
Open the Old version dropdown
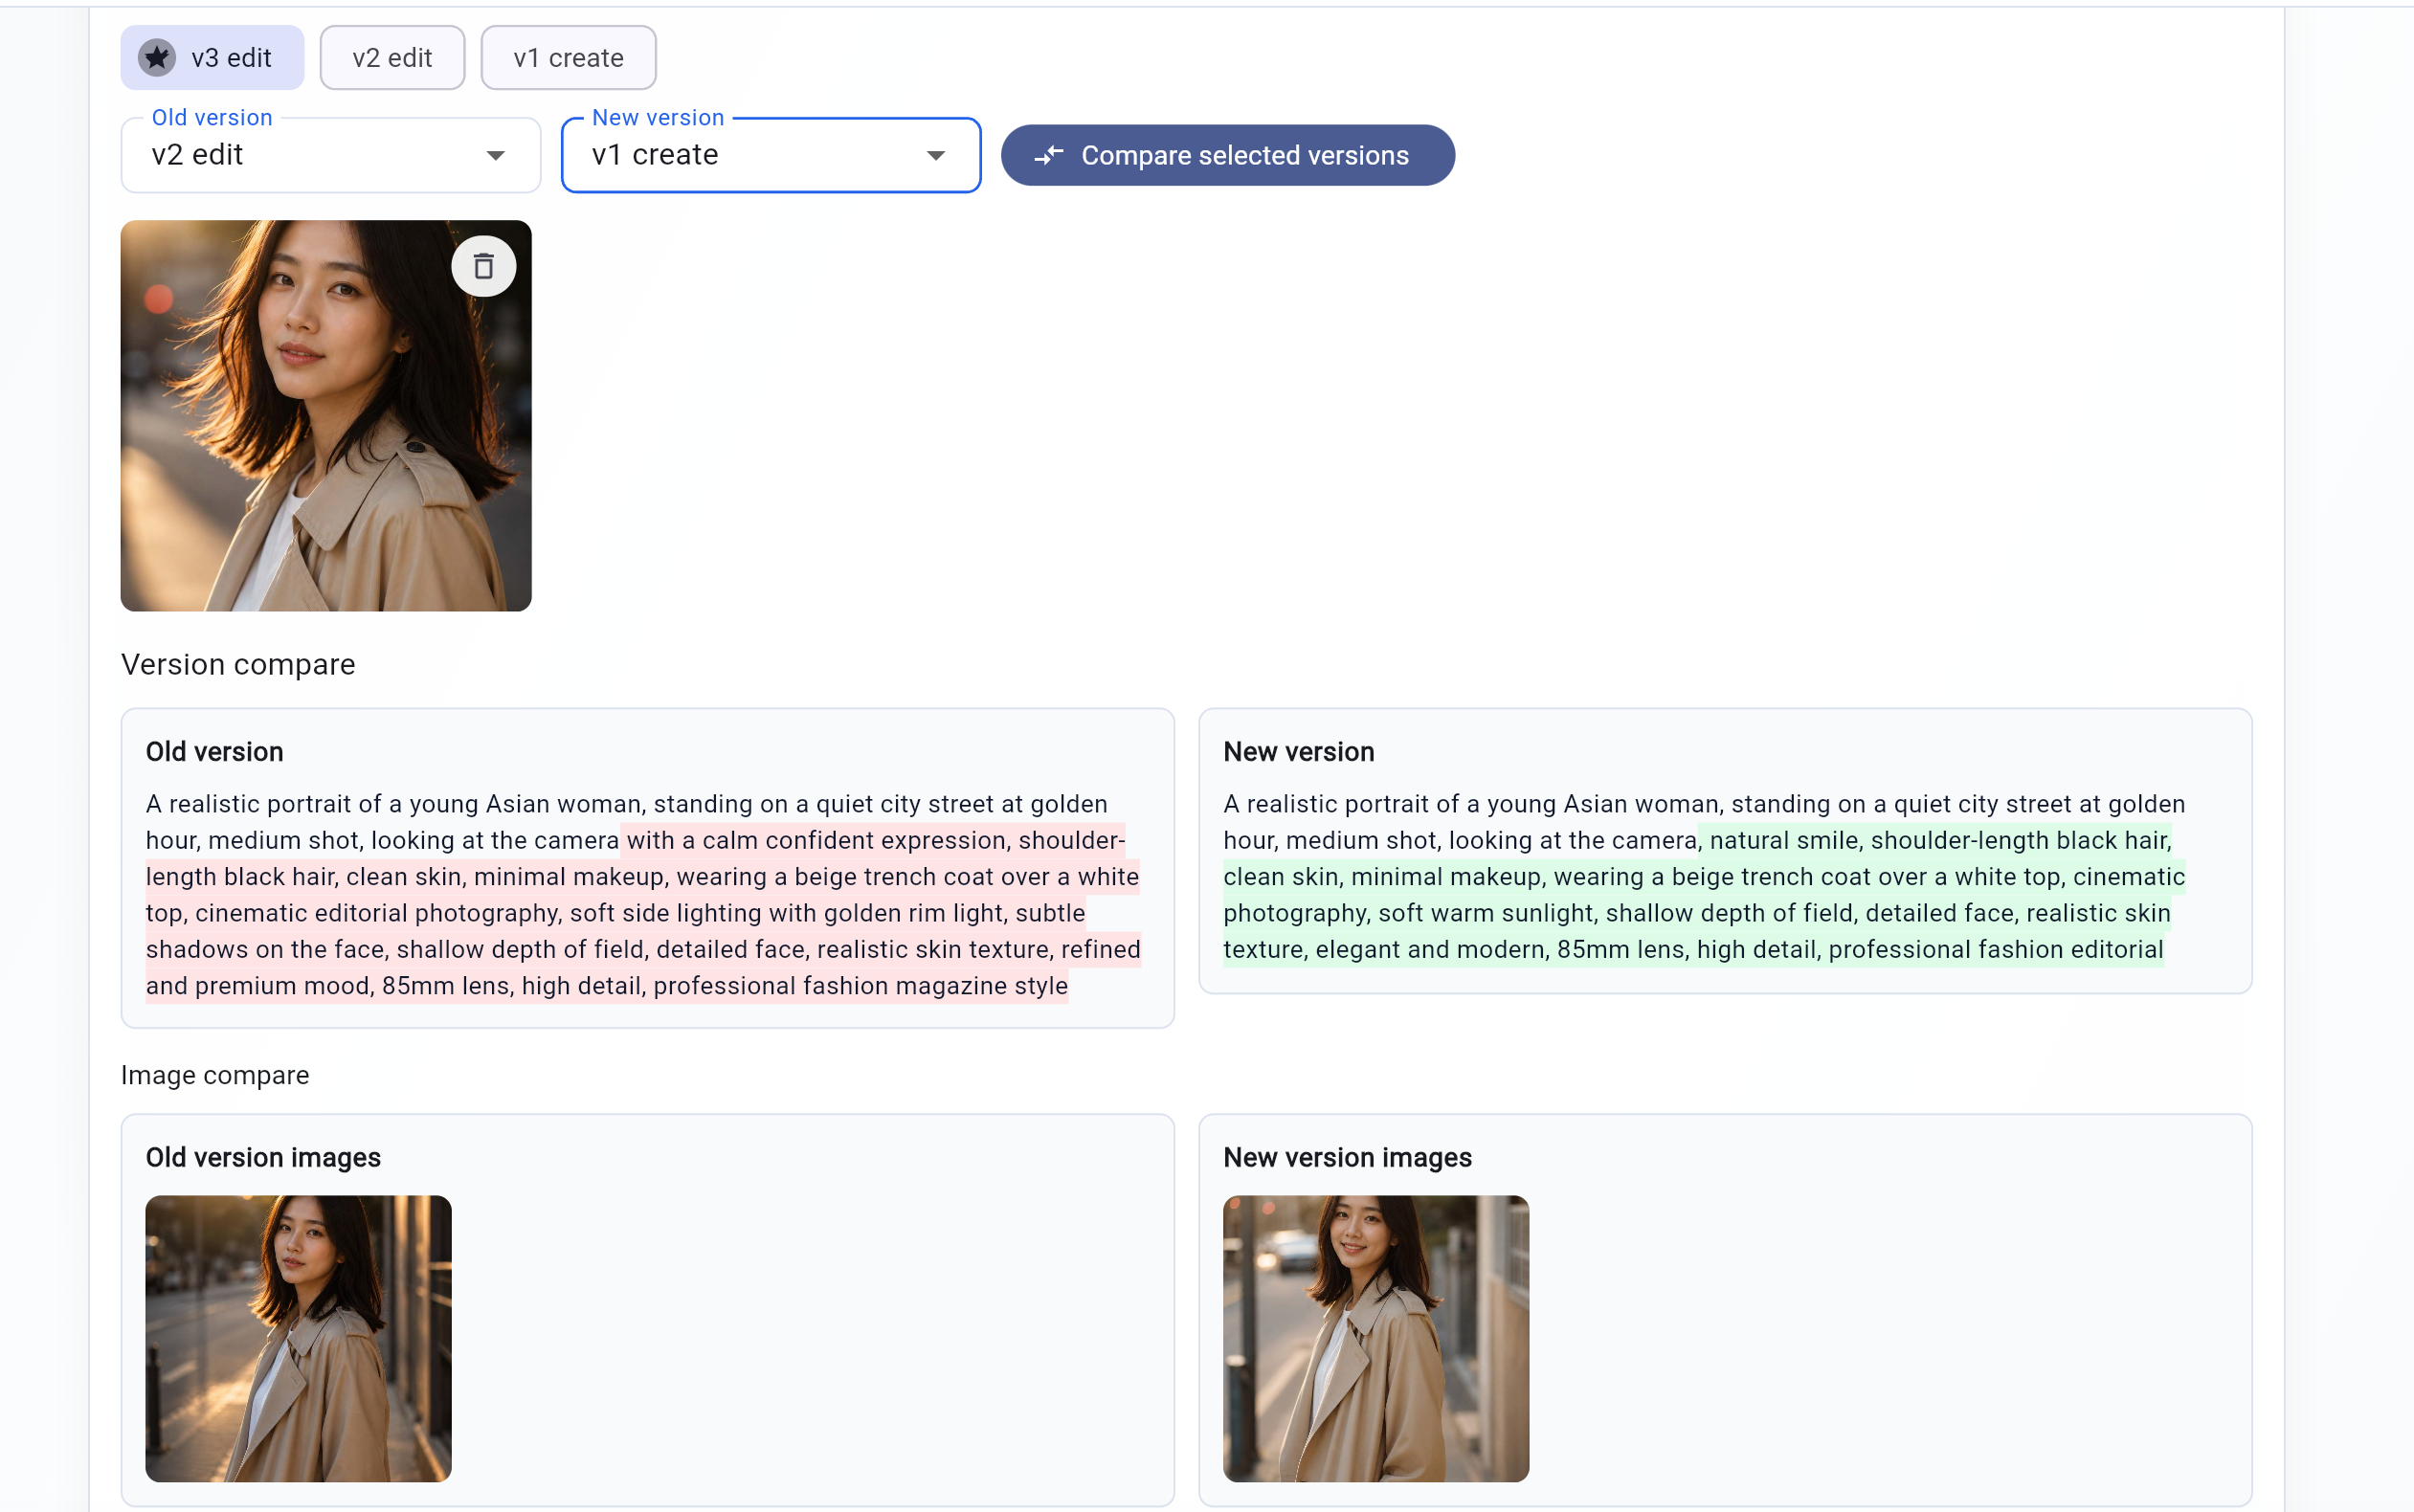[331, 155]
